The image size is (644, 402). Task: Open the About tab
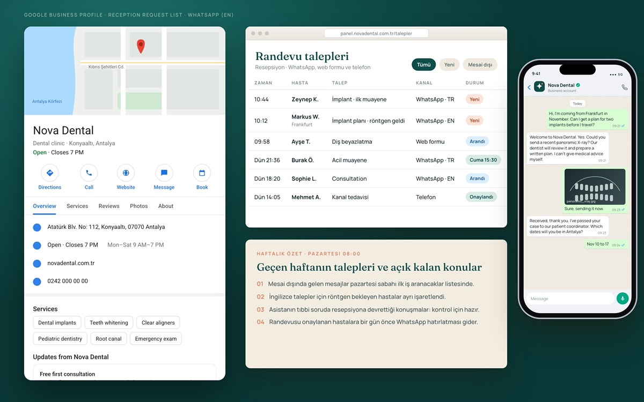(166, 206)
